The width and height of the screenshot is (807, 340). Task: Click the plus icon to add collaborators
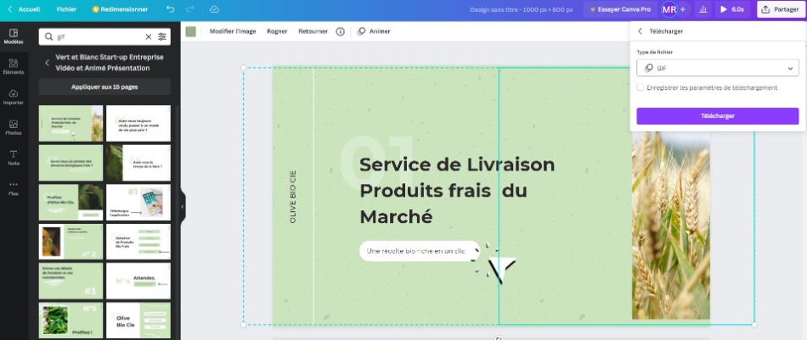(682, 9)
